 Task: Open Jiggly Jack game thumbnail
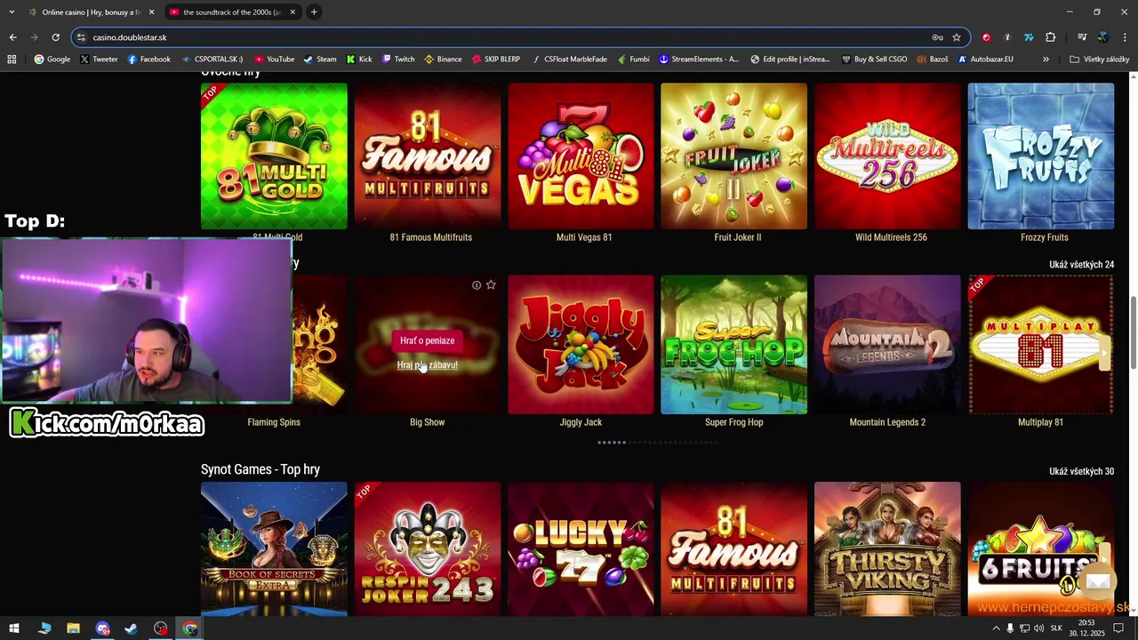point(581,345)
